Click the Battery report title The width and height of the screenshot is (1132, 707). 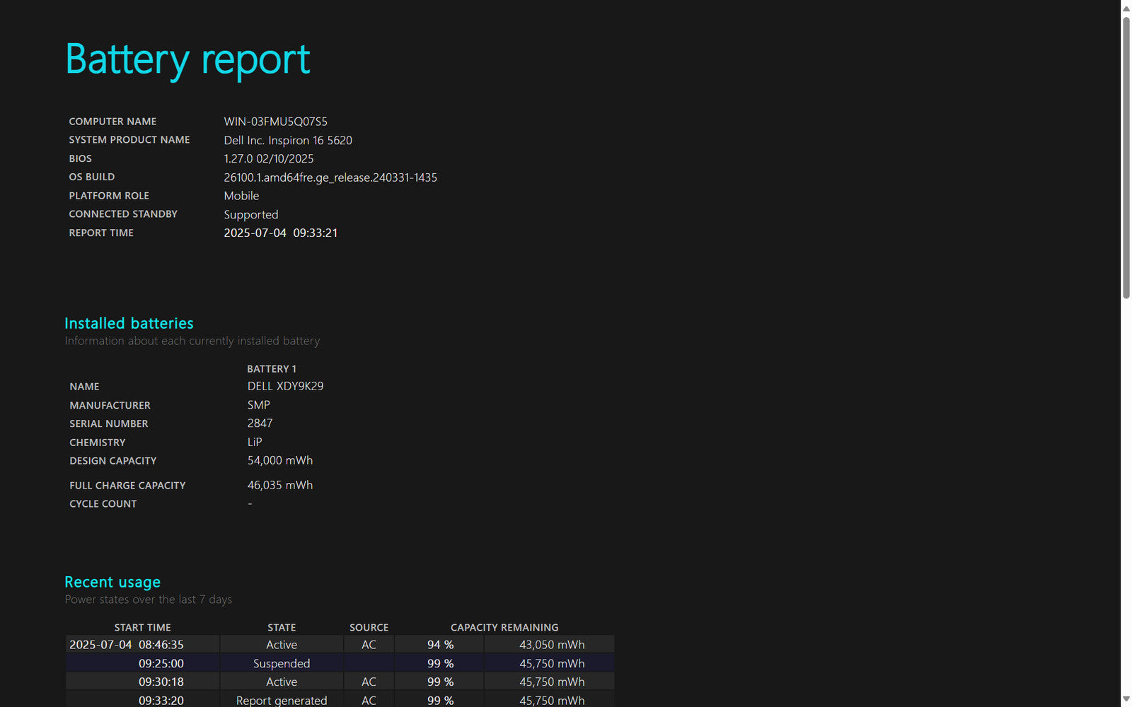click(x=187, y=59)
